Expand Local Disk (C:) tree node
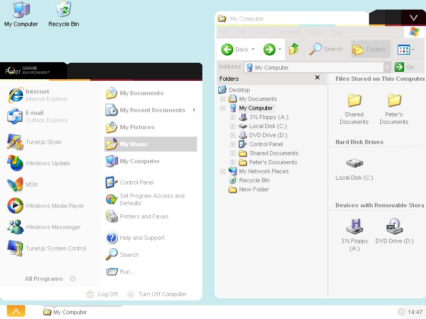This screenshot has height=319, width=426. 233,126
